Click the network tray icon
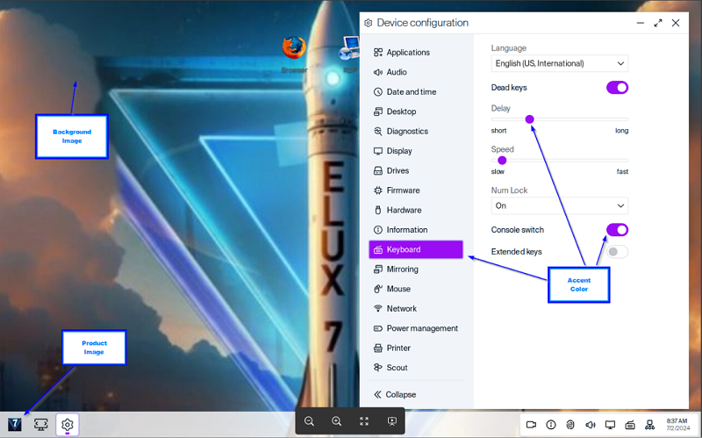The height and width of the screenshot is (438, 702). tap(649, 425)
